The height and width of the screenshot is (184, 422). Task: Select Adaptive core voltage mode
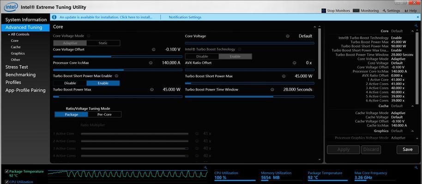pyautogui.click(x=70, y=43)
